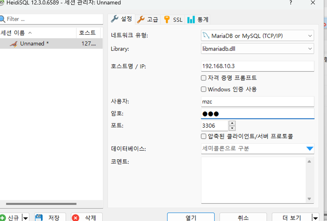Click the dolphin icon in network type box
This screenshot has height=221, width=327.
[206, 36]
